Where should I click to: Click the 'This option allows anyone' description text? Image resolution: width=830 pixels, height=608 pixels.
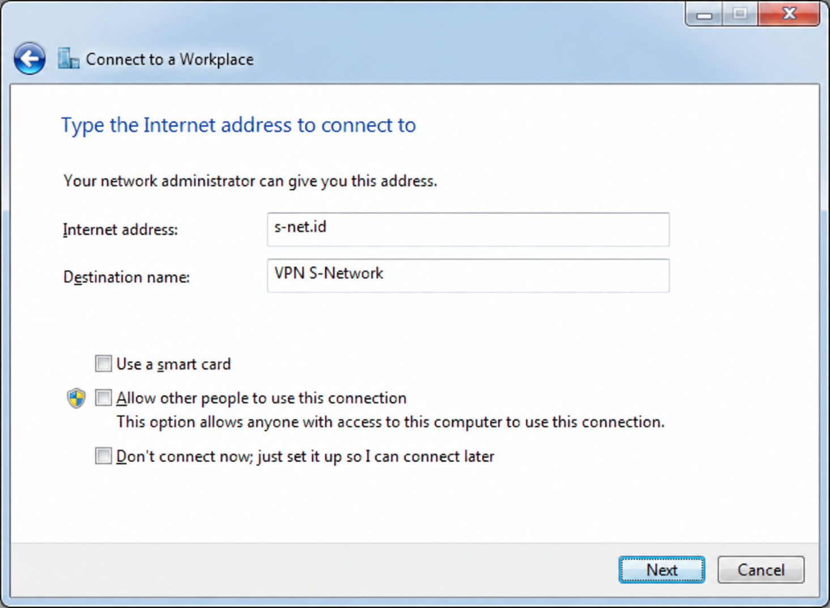click(x=390, y=422)
